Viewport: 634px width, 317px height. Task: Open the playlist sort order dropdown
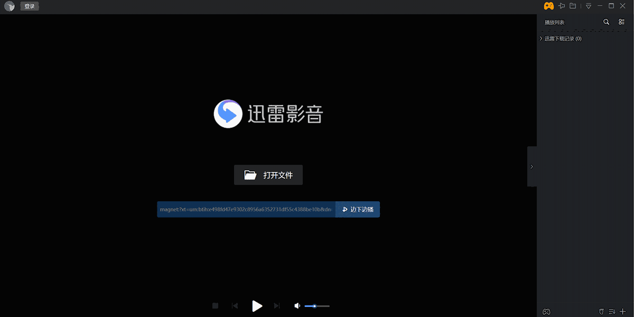tap(611, 311)
